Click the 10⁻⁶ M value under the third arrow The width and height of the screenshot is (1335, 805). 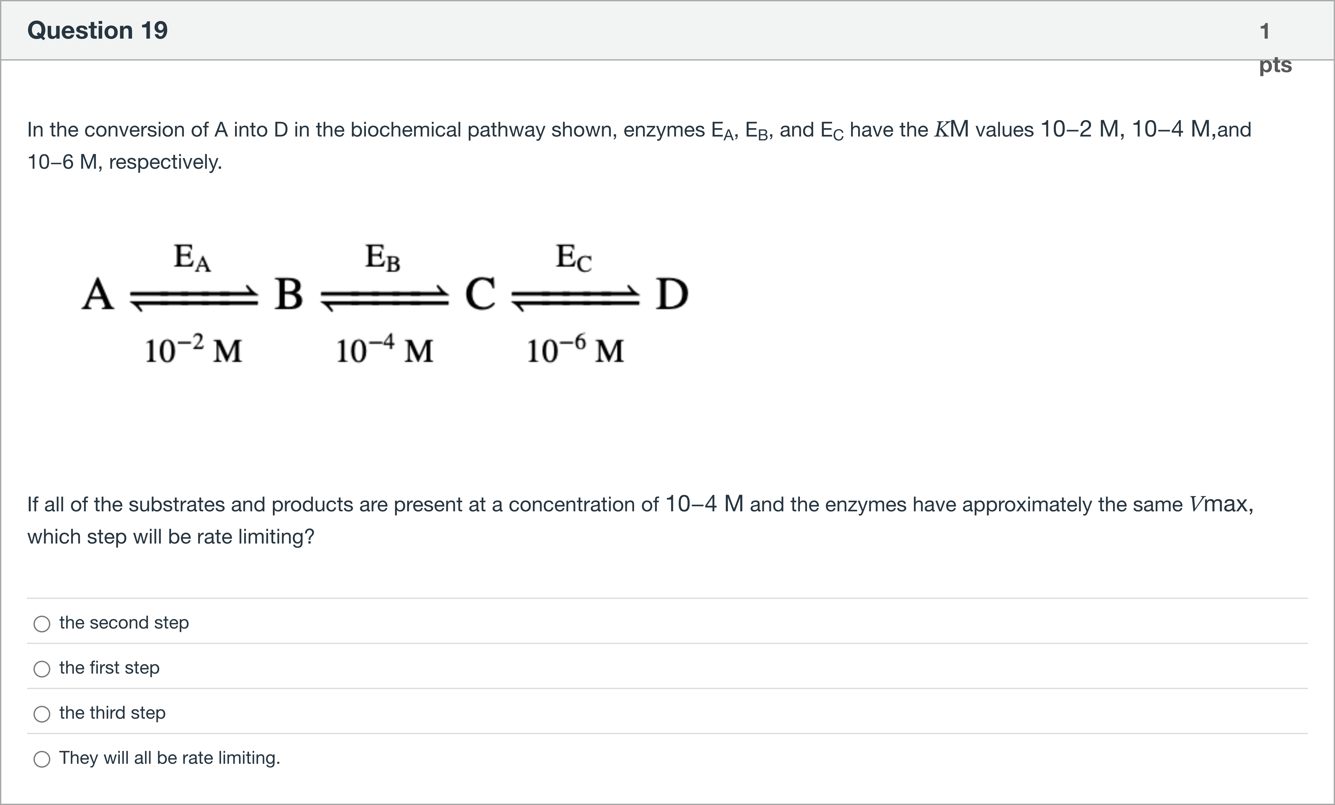tap(575, 349)
